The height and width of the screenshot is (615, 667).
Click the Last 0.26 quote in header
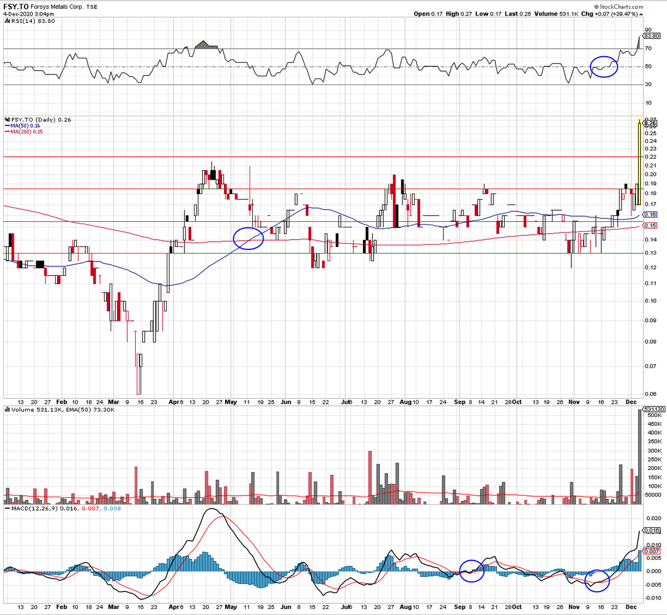point(518,14)
